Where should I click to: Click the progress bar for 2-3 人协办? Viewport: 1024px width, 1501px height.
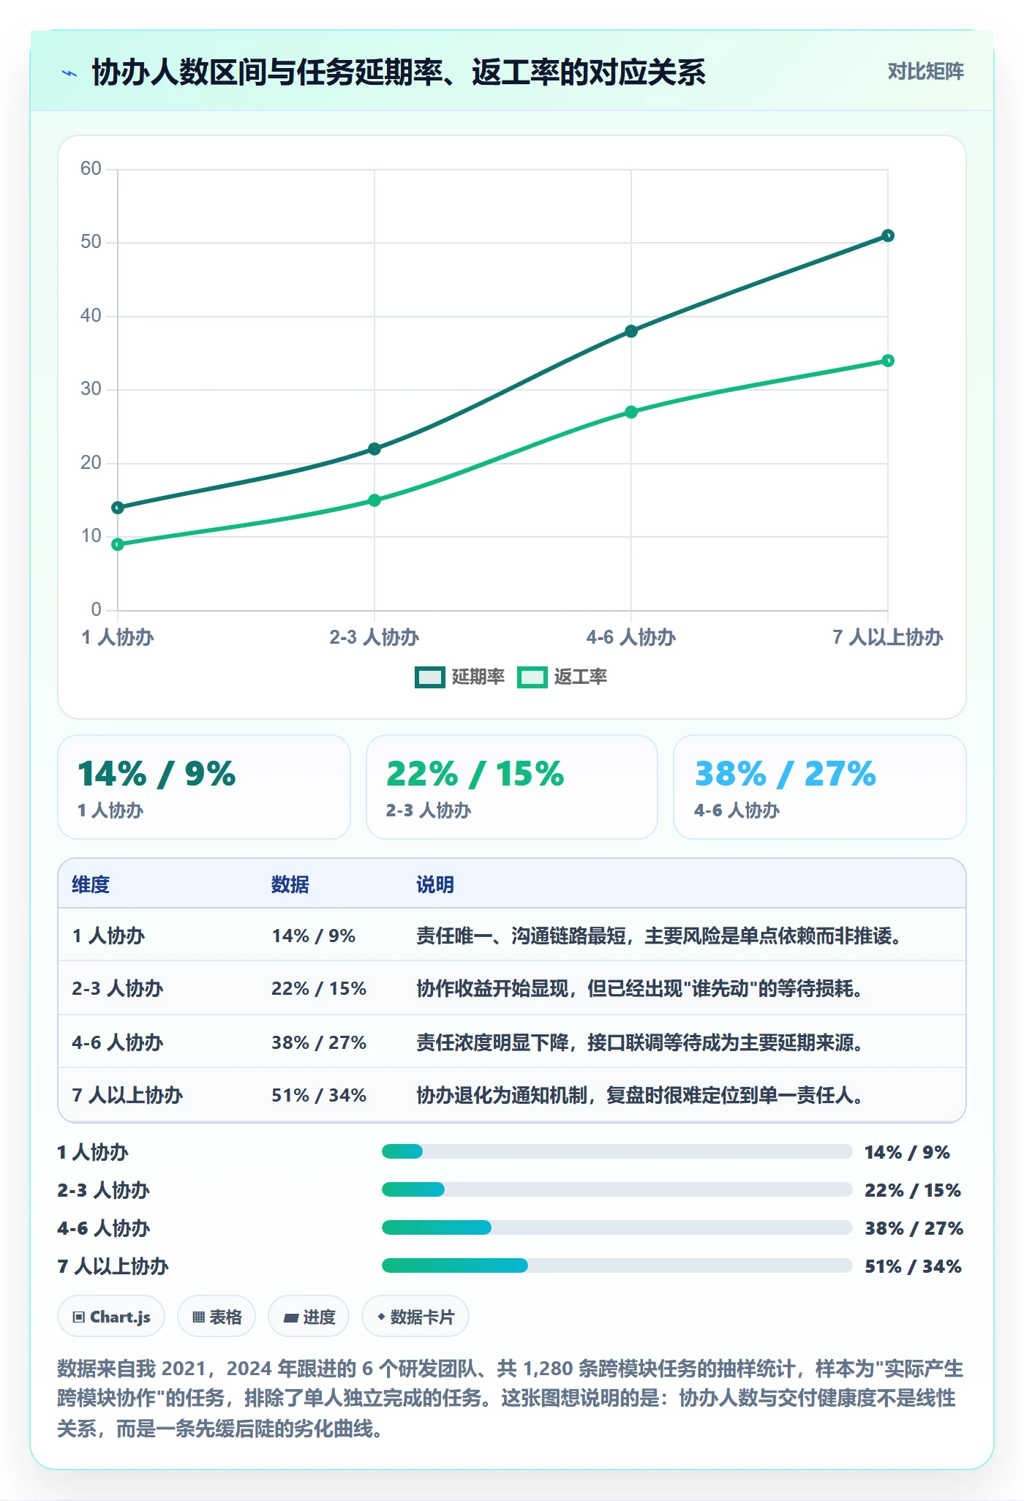617,1189
